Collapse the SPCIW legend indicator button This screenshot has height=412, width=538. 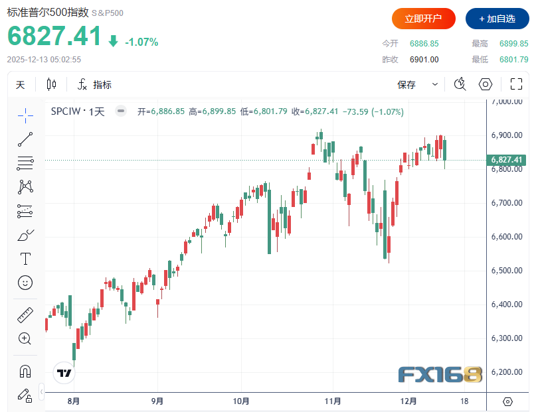[120, 111]
